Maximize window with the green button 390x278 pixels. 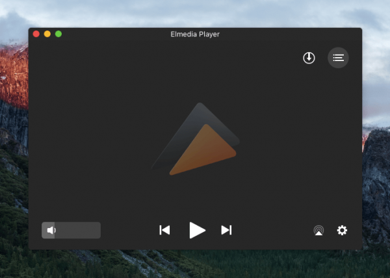pos(58,34)
